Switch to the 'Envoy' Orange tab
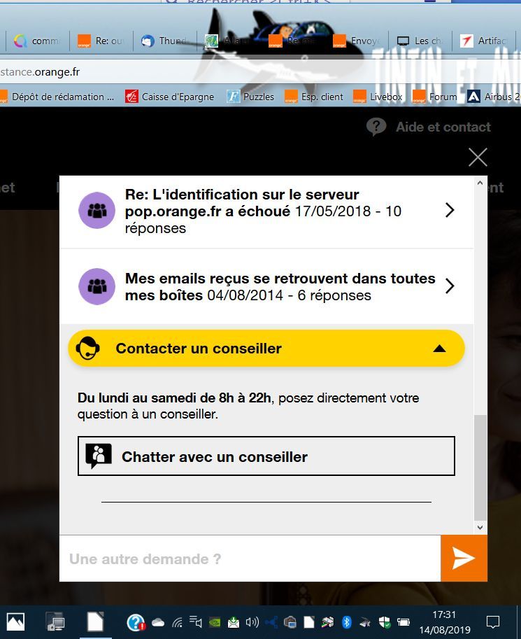This screenshot has height=639, width=521. [357, 41]
